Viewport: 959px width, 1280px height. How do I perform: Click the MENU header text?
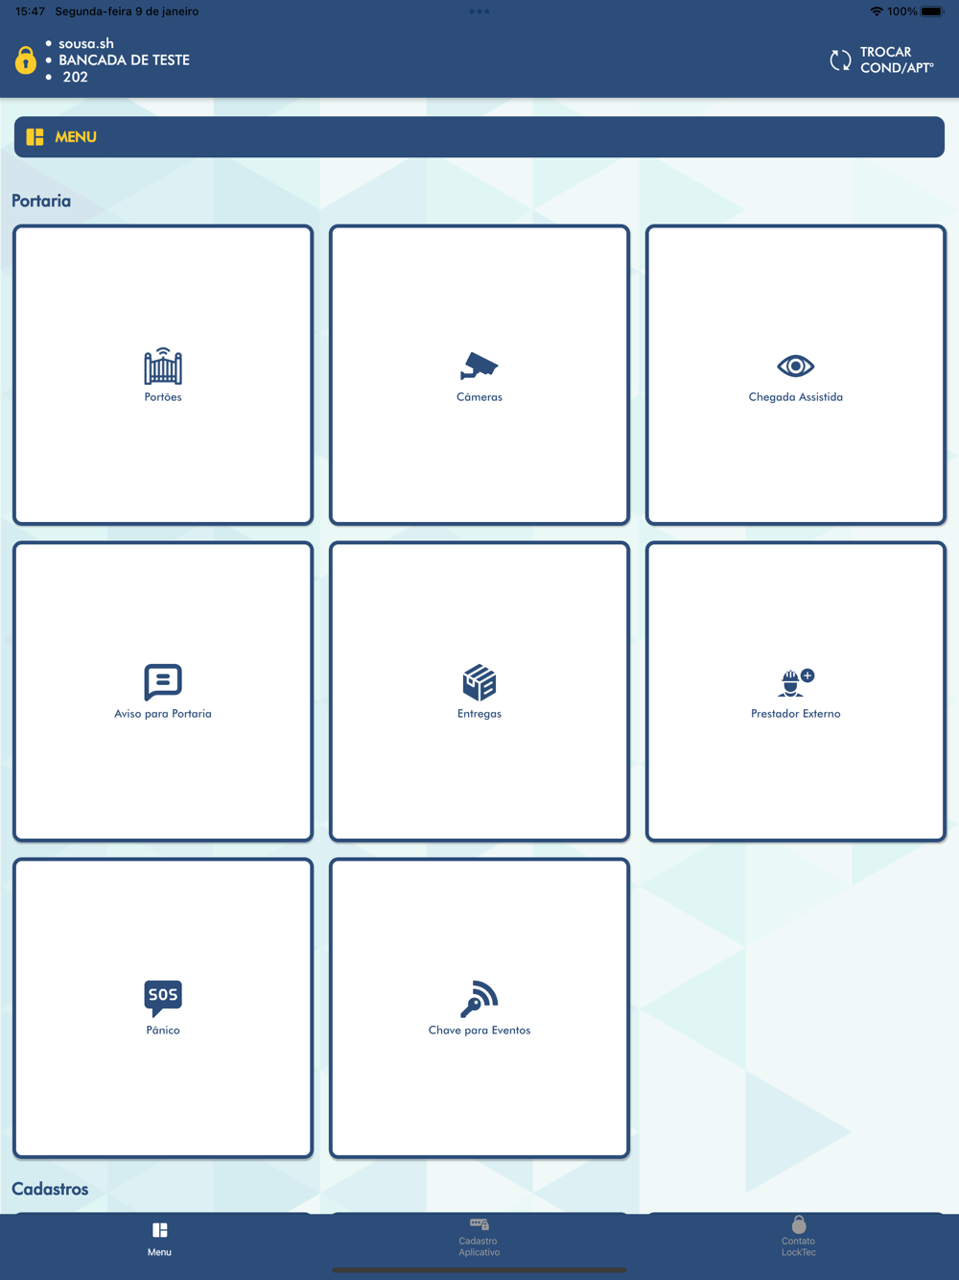tap(76, 137)
